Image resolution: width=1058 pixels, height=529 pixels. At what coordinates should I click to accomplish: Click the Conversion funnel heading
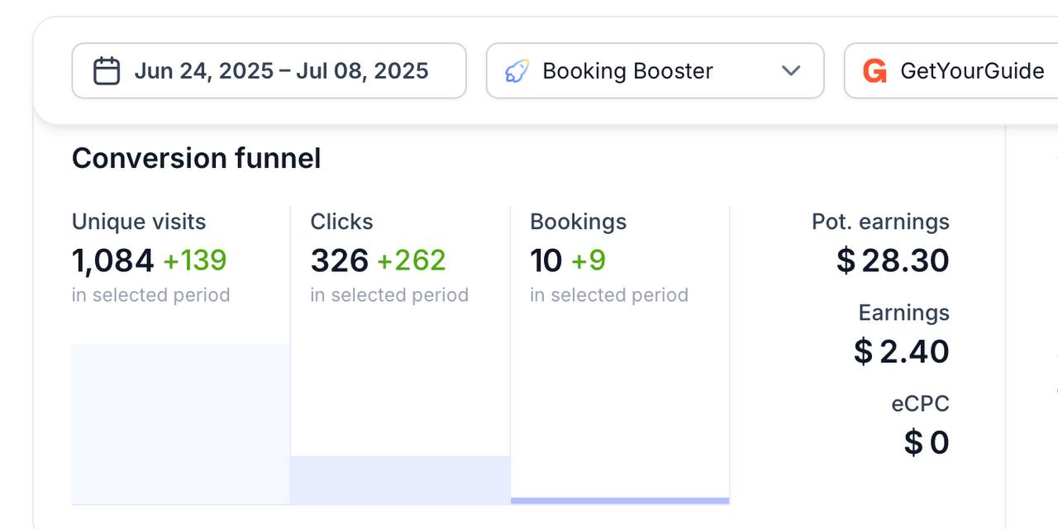click(x=196, y=158)
